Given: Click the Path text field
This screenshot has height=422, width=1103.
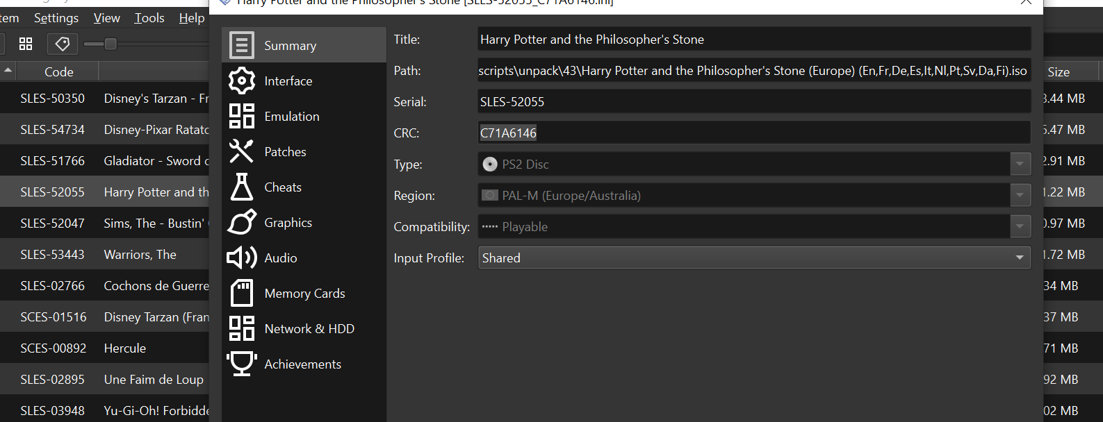Looking at the screenshot, I should click(x=754, y=71).
